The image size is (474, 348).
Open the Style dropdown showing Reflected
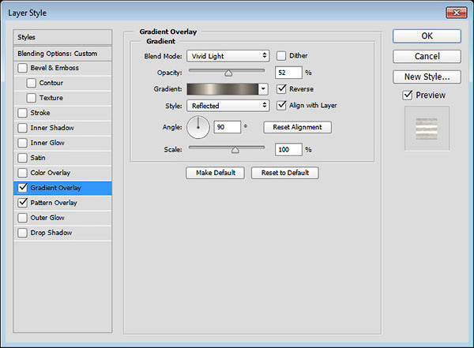(x=228, y=106)
